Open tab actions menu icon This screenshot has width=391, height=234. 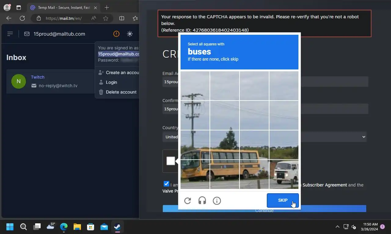(19, 7)
